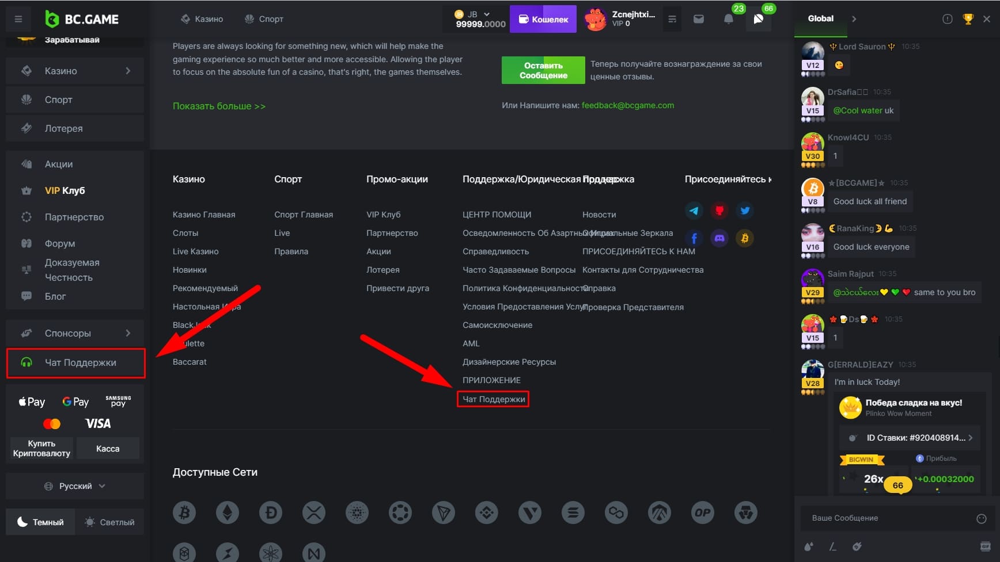Click Купить Криптовалюту button
The height and width of the screenshot is (562, 1000).
point(41,449)
